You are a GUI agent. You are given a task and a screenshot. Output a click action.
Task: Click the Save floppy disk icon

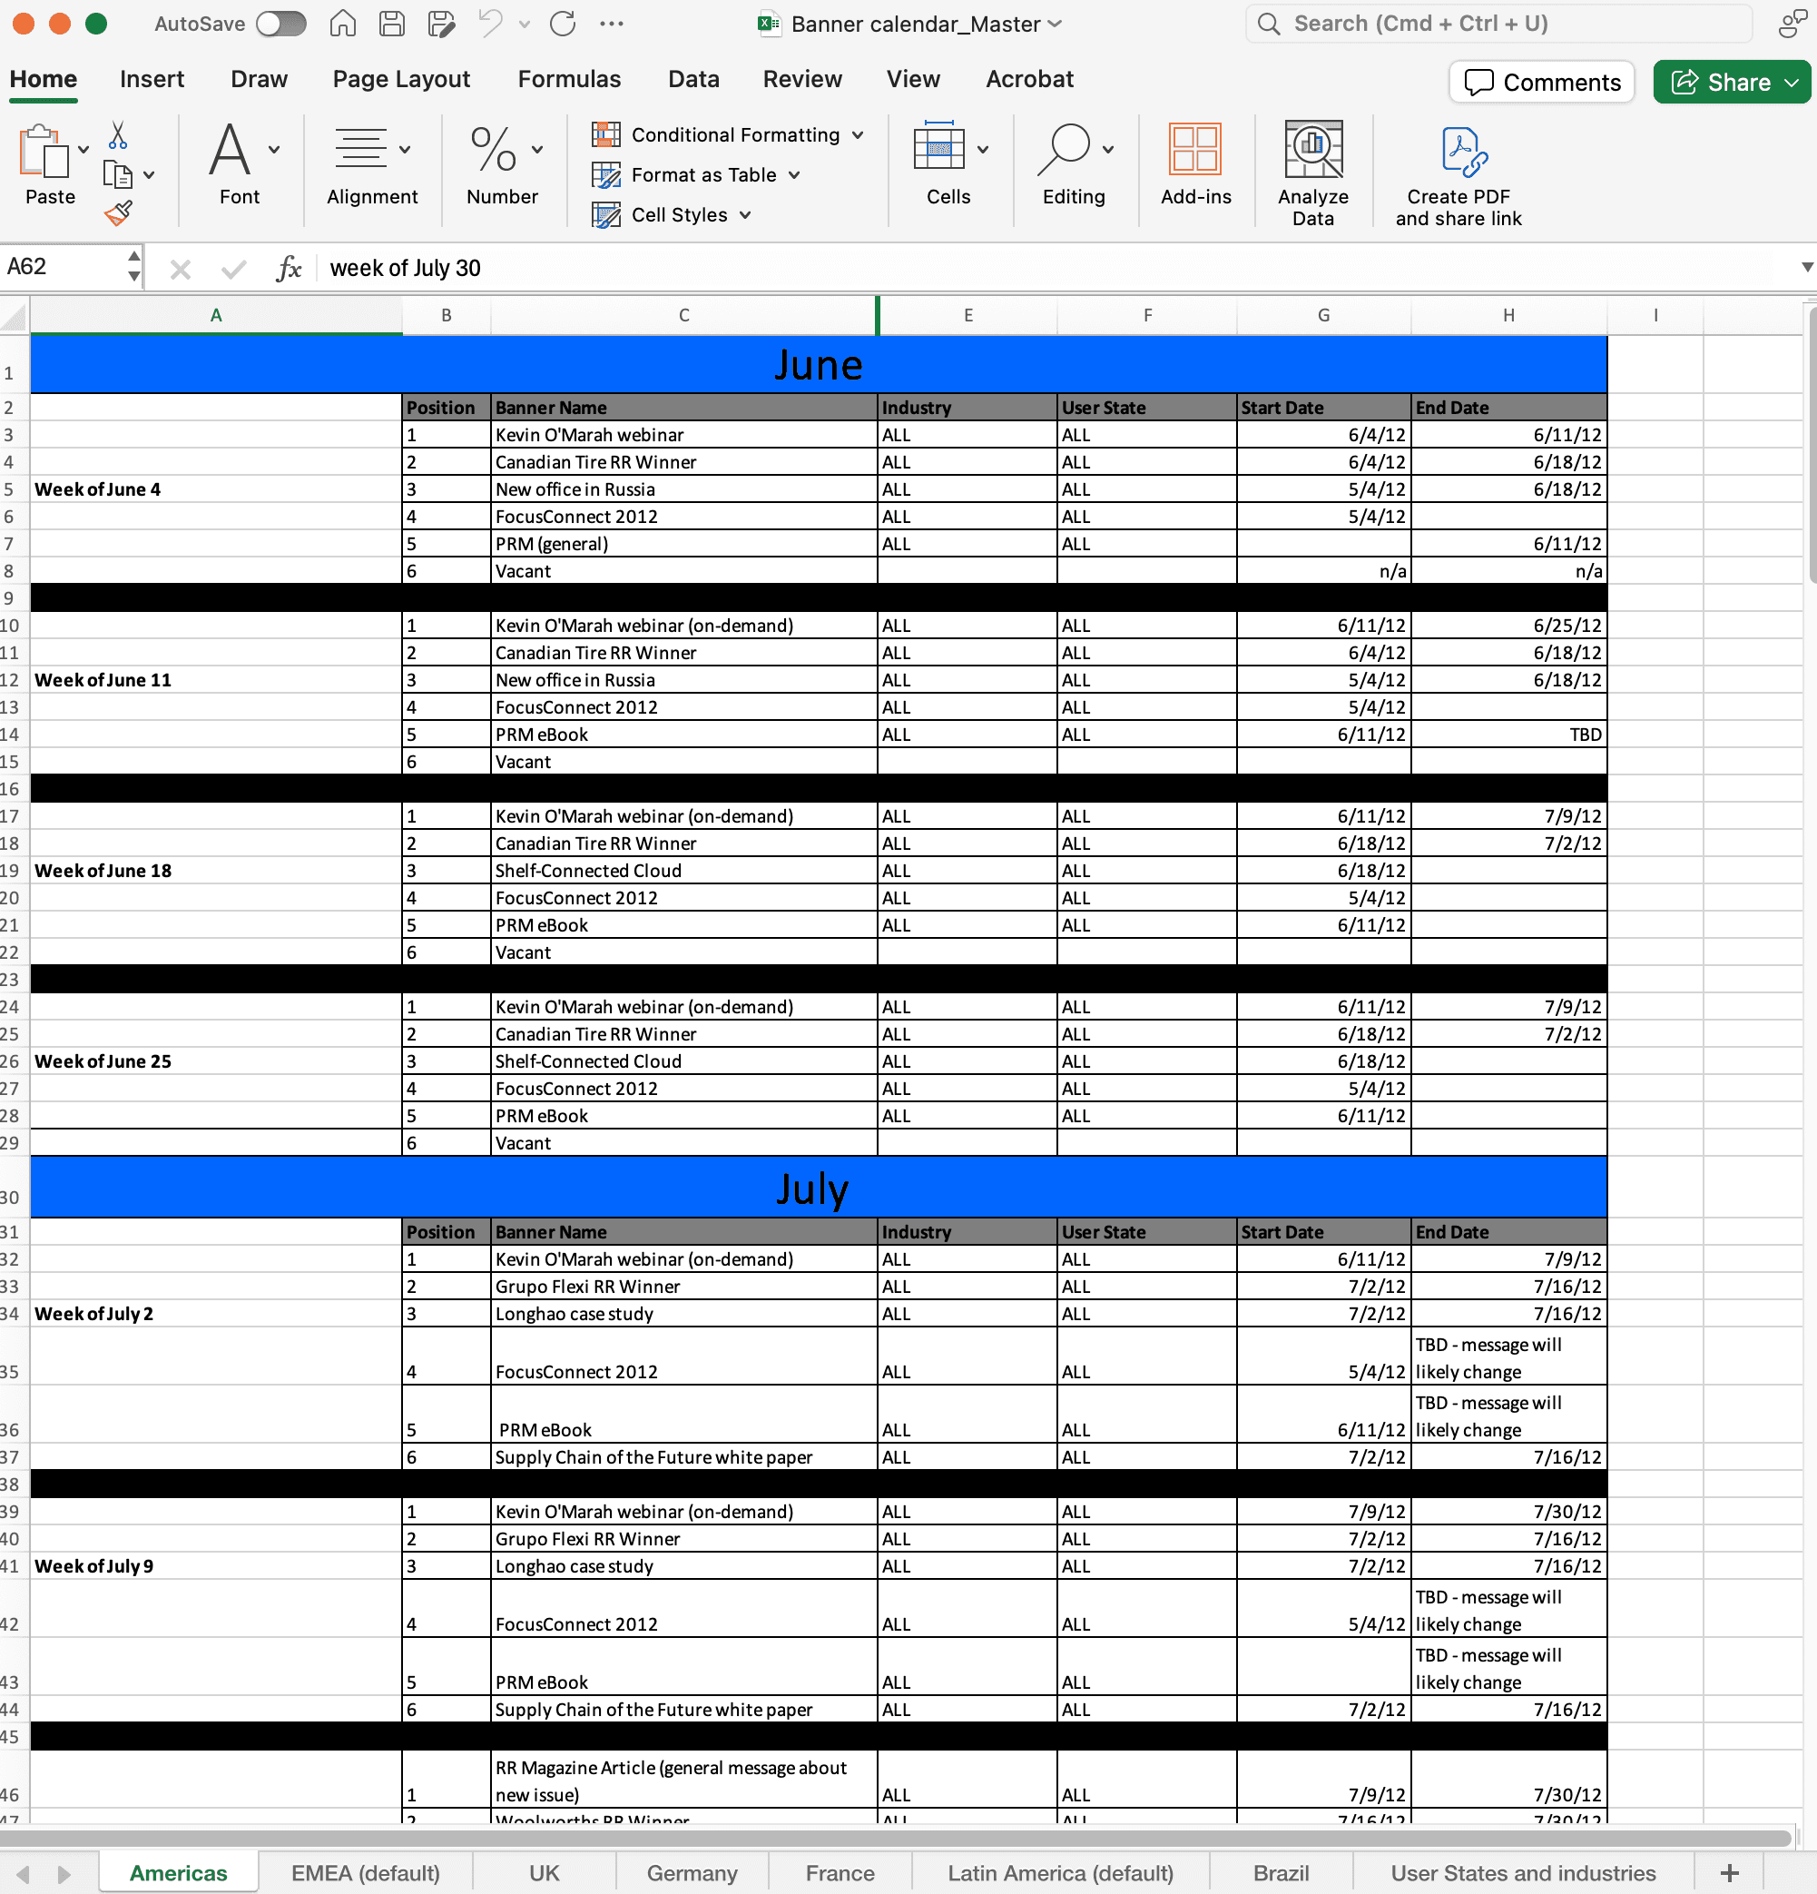[x=391, y=24]
